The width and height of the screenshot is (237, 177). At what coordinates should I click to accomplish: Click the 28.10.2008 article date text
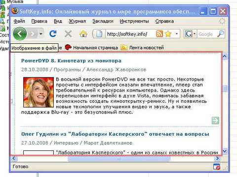(35, 69)
